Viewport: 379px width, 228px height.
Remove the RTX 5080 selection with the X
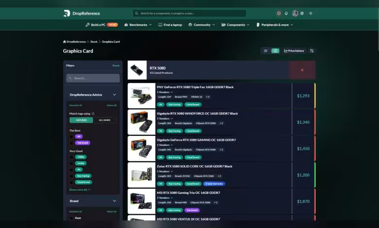click(x=302, y=70)
